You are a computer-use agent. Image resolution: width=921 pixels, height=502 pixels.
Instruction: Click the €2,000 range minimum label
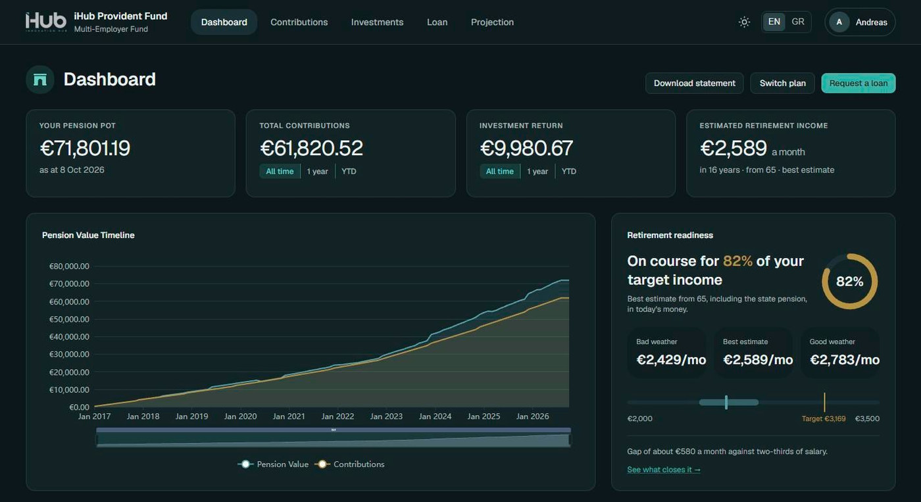pos(639,419)
